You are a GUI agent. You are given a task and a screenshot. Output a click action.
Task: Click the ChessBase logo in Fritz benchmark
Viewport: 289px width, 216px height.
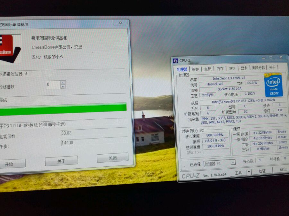tap(10, 49)
